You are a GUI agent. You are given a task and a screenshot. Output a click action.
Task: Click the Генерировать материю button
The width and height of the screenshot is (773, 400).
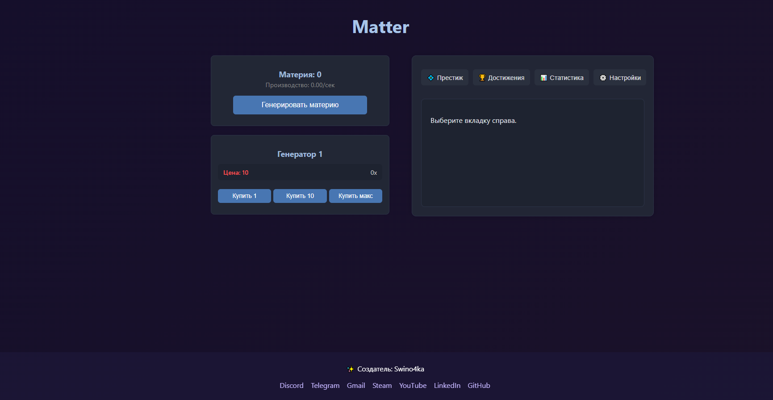pyautogui.click(x=300, y=105)
